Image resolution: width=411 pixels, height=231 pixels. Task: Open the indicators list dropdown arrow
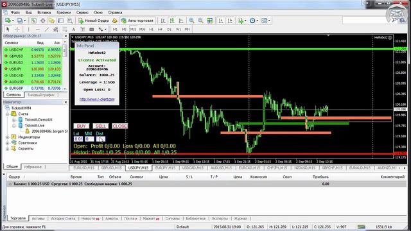pyautogui.click(x=245, y=21)
